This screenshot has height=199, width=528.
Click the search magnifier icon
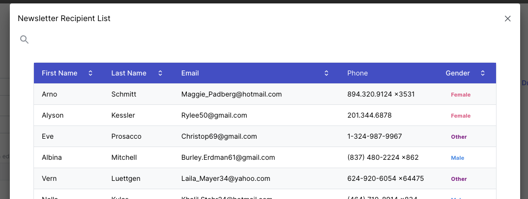point(24,40)
